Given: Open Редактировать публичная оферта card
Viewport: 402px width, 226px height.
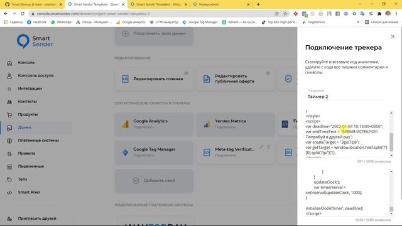Looking at the screenshot, I should click(x=236, y=79).
